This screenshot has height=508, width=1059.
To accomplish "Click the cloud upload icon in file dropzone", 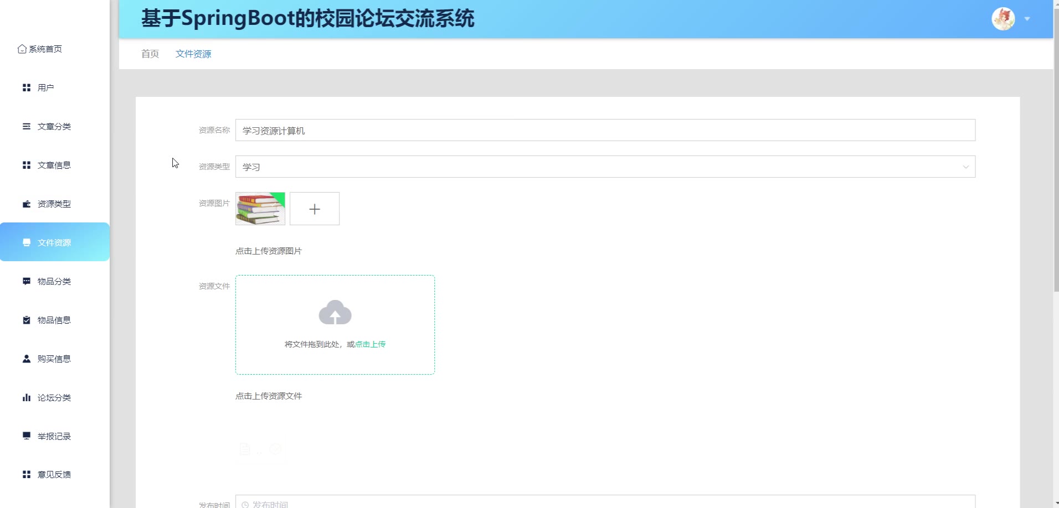I will pos(335,313).
